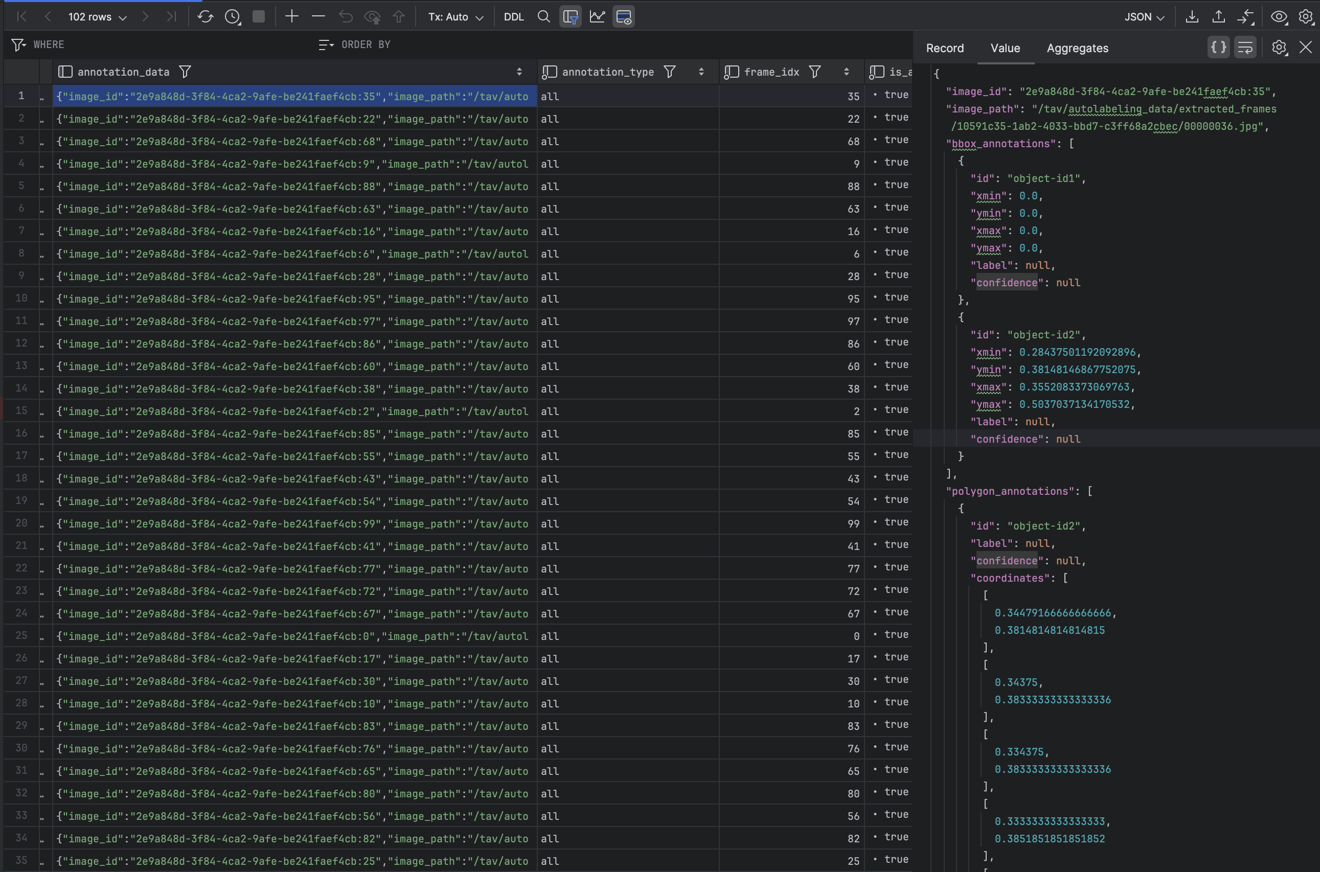Click the DDL button
1320x872 pixels.
(513, 17)
